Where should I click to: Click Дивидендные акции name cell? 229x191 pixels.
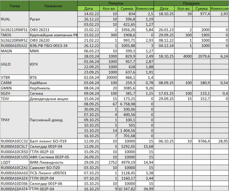53,99
